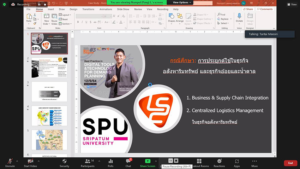Switch to the Transitions tab

88,9
